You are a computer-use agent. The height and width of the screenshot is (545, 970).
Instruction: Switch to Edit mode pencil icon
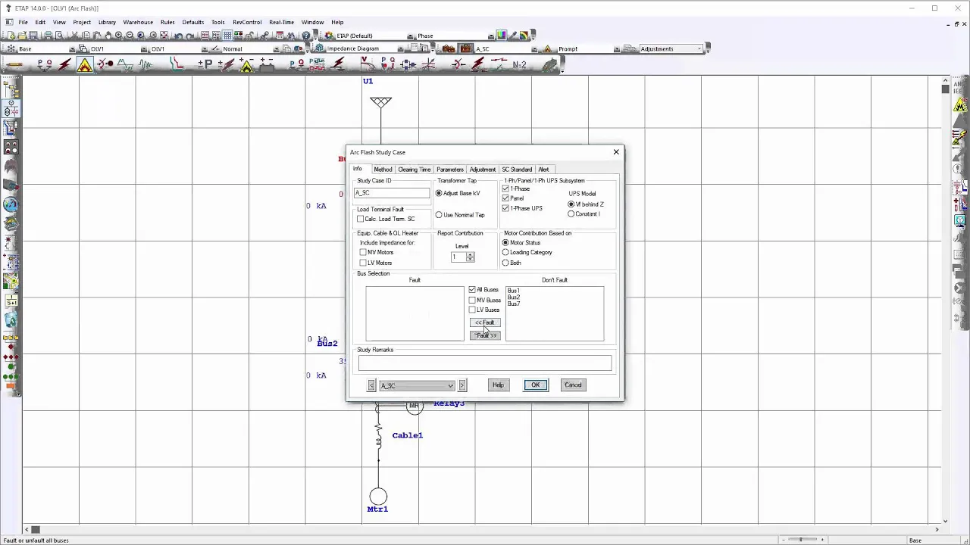[x=14, y=65]
